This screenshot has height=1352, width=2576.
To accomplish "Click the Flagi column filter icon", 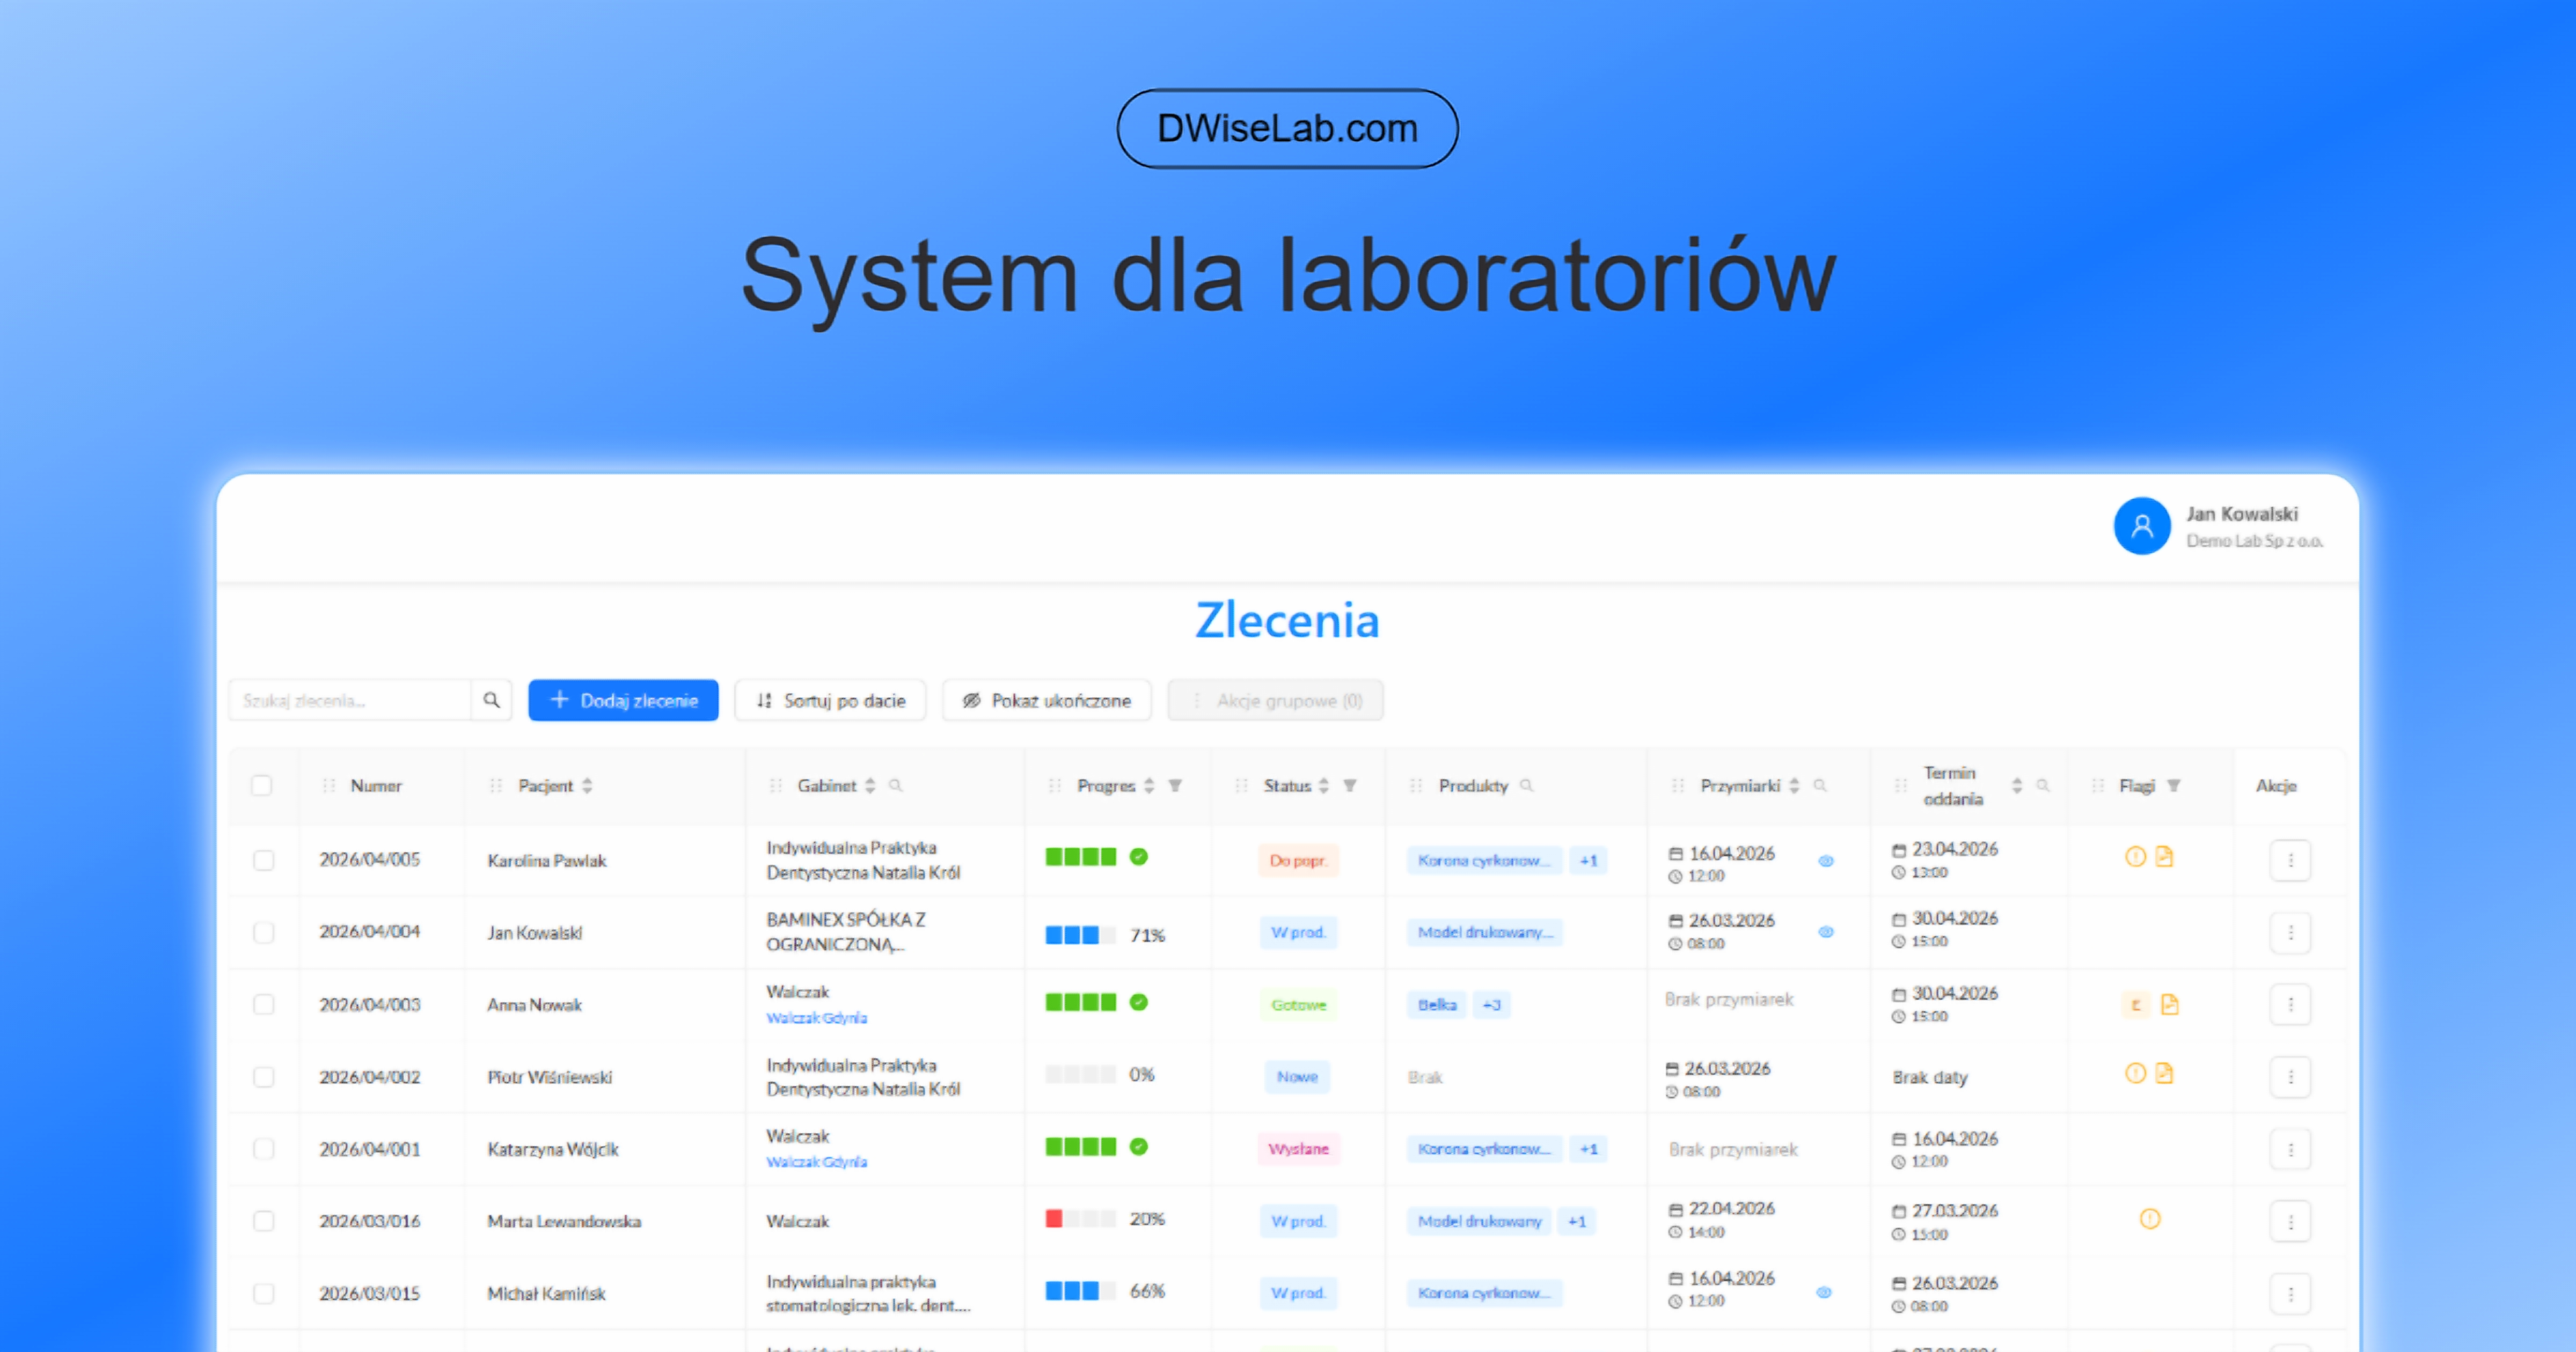I will tap(2173, 786).
